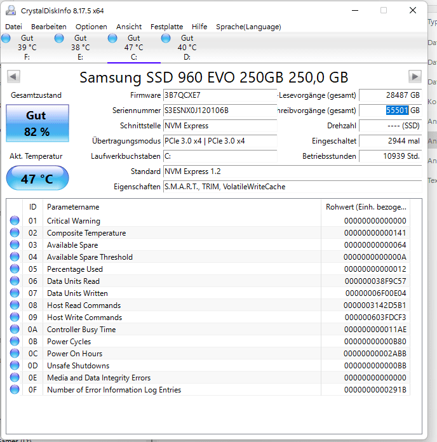The width and height of the screenshot is (437, 442).
Task: Click the Betriebsstunden value 10939 Std.
Action: point(391,156)
